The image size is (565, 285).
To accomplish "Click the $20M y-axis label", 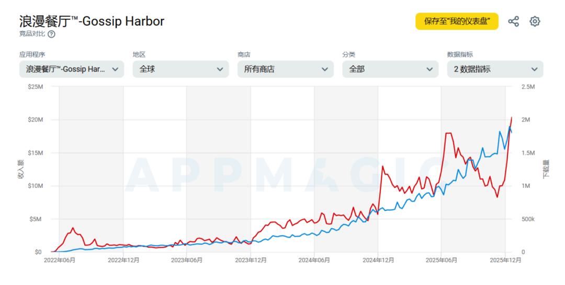I will (35, 120).
